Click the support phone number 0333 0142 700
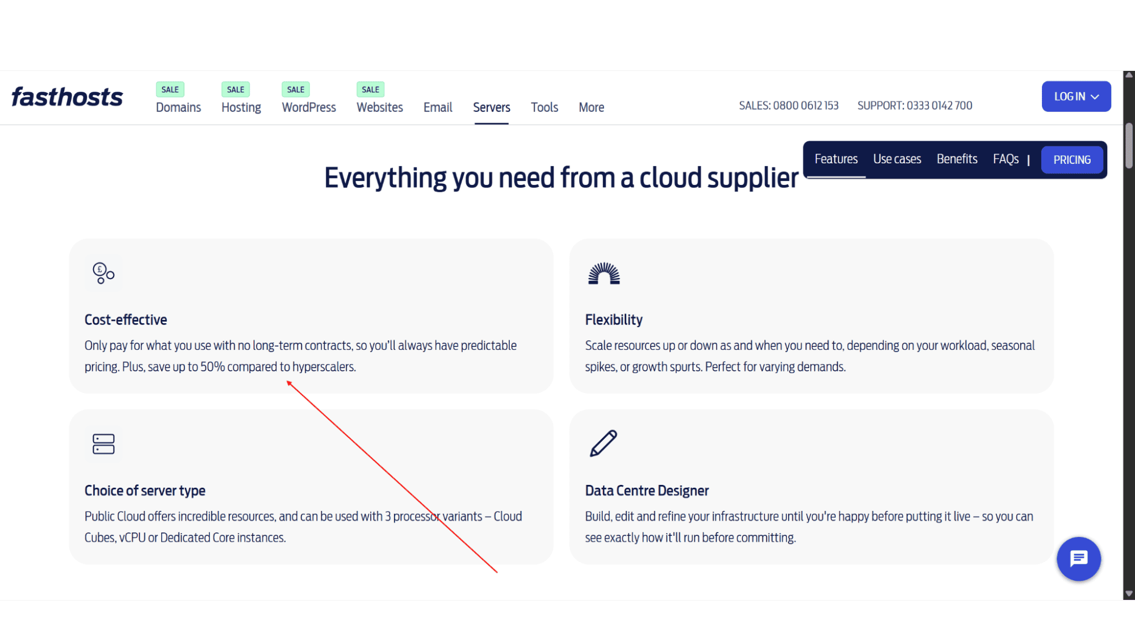1135x638 pixels. [939, 105]
